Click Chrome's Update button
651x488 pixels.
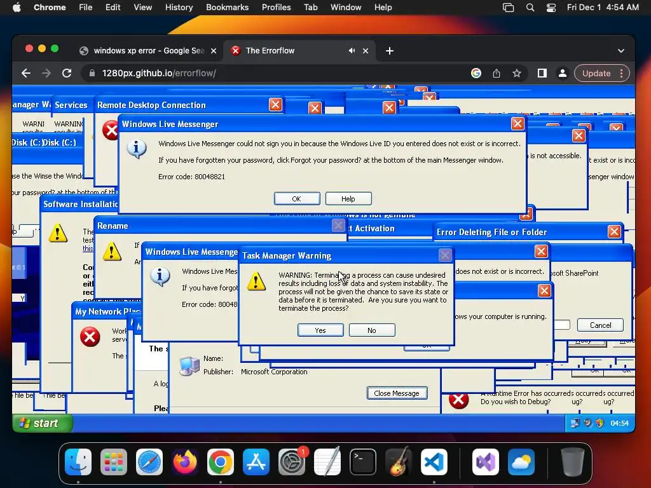[596, 73]
